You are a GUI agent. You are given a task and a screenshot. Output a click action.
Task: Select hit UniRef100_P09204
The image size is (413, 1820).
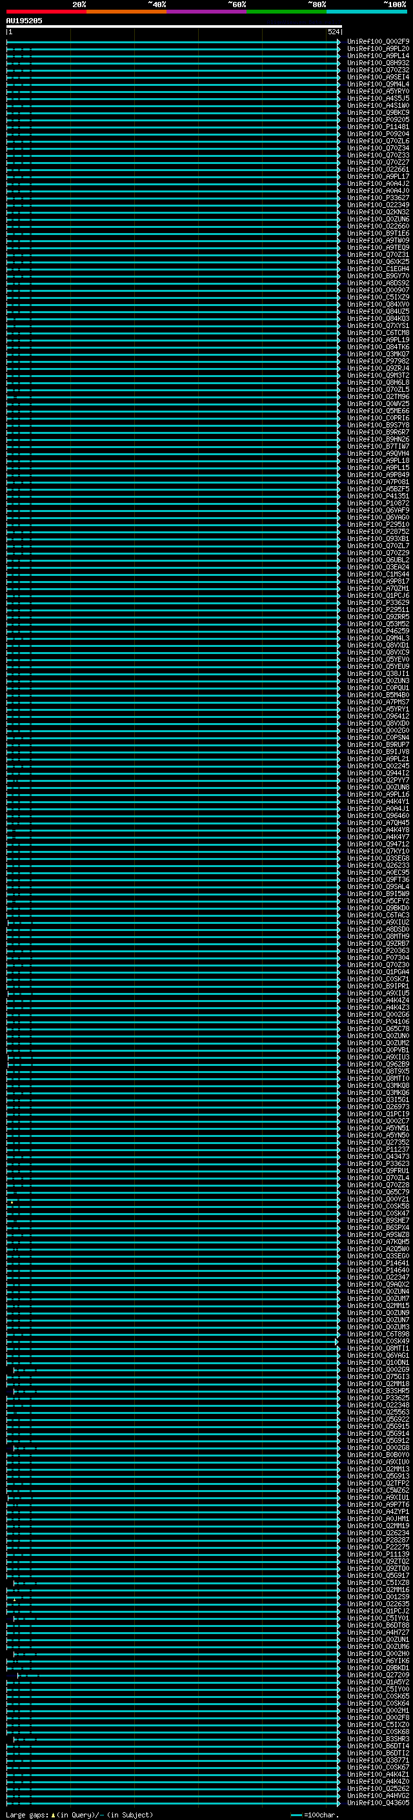point(378,134)
